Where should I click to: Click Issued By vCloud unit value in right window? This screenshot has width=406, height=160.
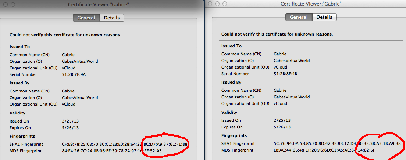(281, 103)
